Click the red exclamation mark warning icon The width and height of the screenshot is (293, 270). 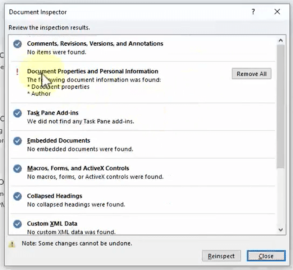pos(17,72)
